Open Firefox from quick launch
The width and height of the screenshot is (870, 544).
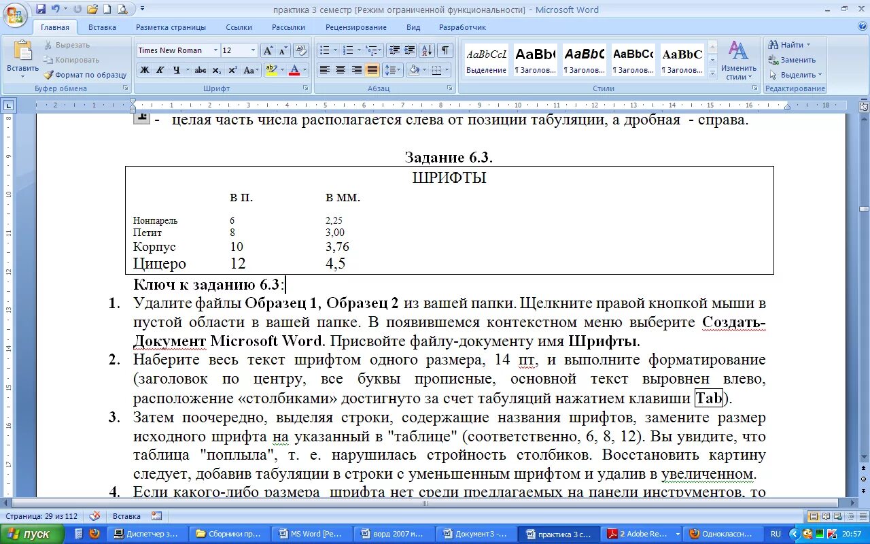(94, 534)
